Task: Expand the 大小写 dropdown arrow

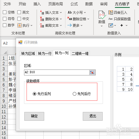Action: (x=85, y=12)
